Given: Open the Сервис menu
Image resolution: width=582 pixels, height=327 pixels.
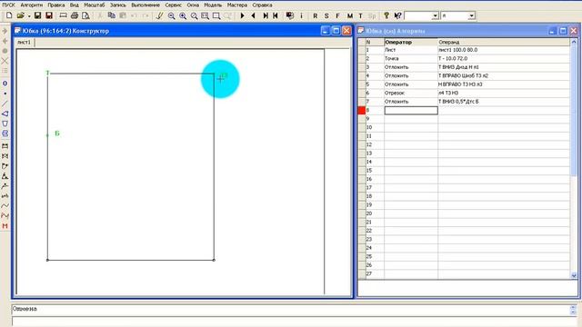Looking at the screenshot, I should 173,5.
